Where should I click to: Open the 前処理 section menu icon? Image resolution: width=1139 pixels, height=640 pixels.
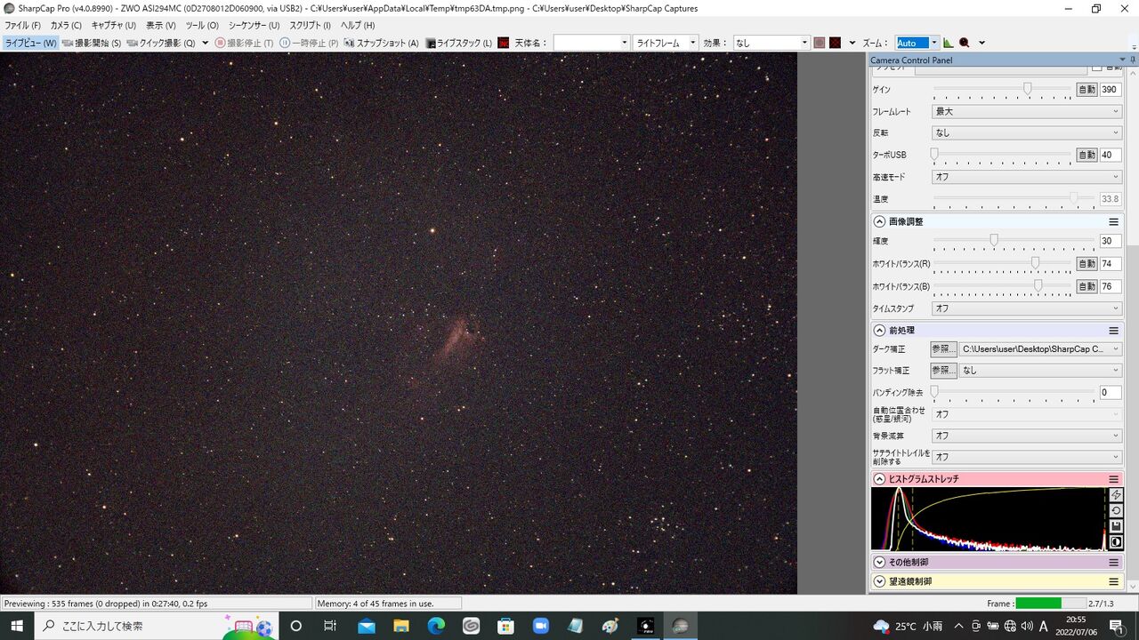tap(1113, 330)
